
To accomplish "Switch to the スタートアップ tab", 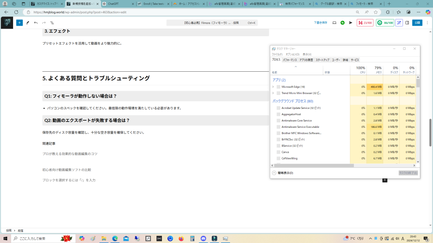I will 322,60.
